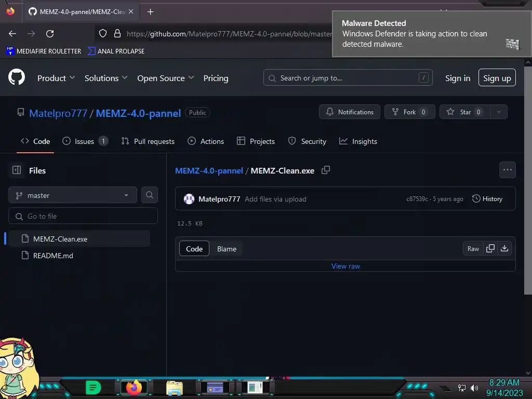
Task: Click the View raw link
Action: click(345, 266)
